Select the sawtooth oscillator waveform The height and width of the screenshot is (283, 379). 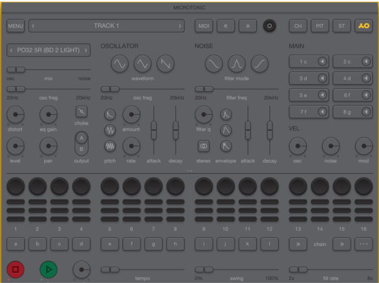coord(165,64)
